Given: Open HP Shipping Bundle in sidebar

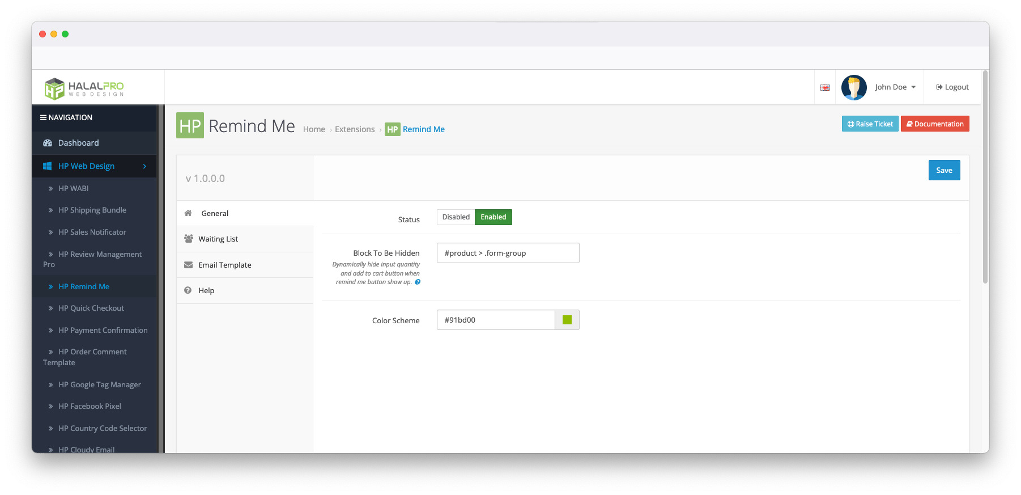Looking at the screenshot, I should (x=94, y=210).
